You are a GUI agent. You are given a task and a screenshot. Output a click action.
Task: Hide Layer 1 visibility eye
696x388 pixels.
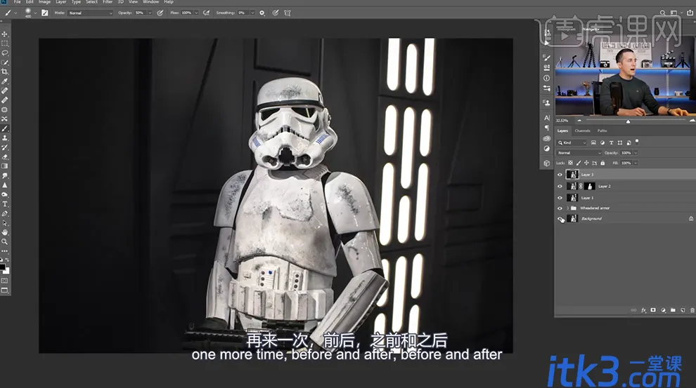pyautogui.click(x=560, y=198)
